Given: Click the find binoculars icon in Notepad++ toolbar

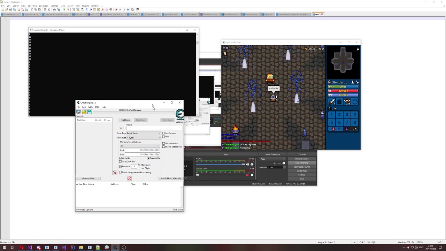Looking at the screenshot, I should tap(54, 9).
